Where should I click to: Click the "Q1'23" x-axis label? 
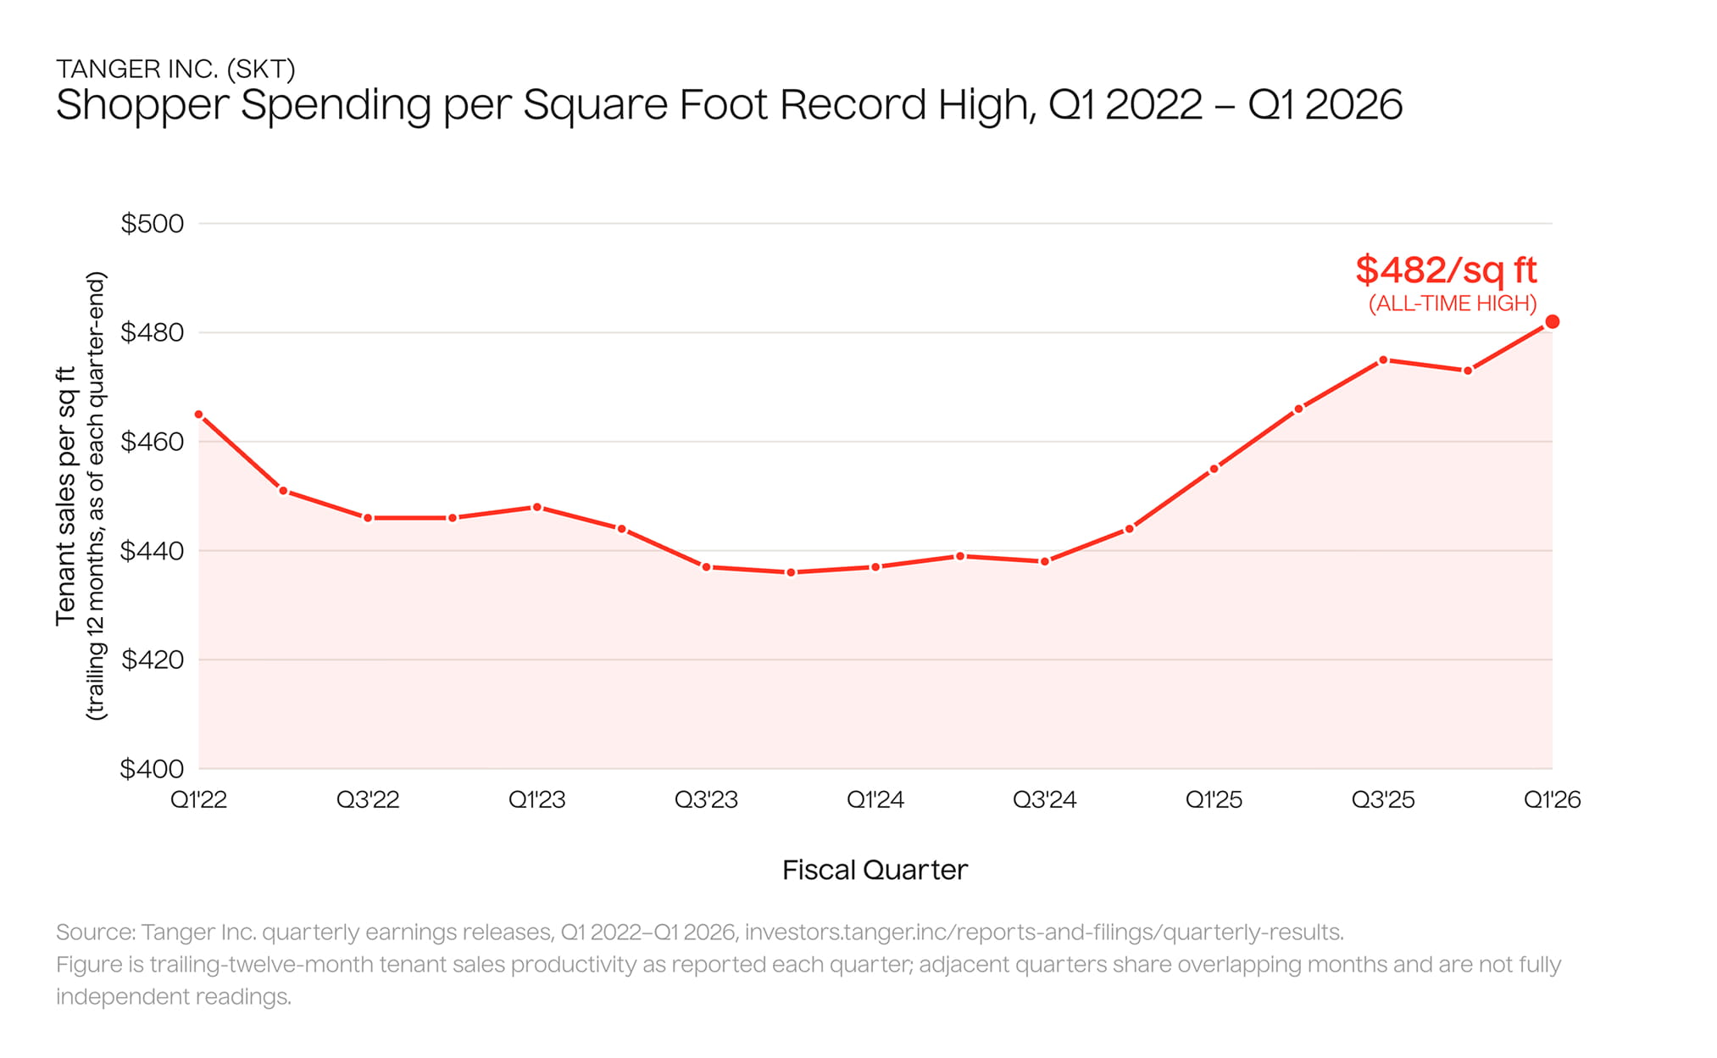[x=537, y=799]
